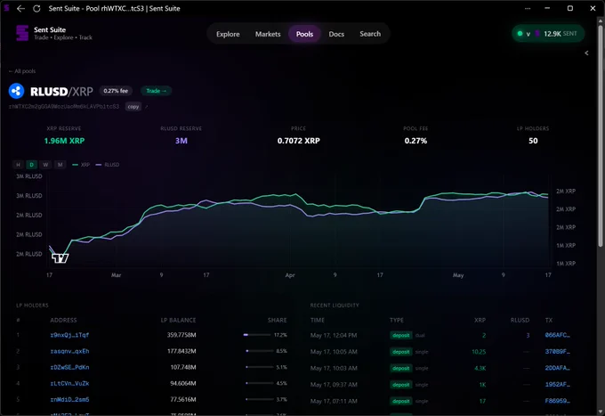Click the May marker on chart axis

tap(458, 275)
